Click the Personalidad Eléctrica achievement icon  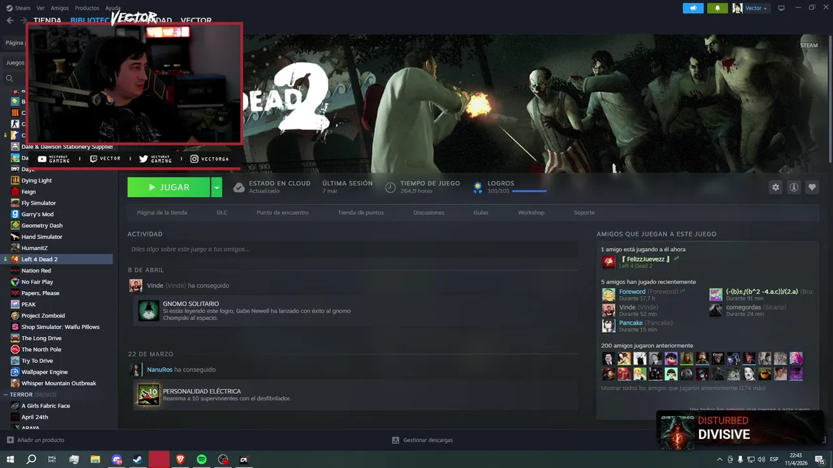click(149, 395)
